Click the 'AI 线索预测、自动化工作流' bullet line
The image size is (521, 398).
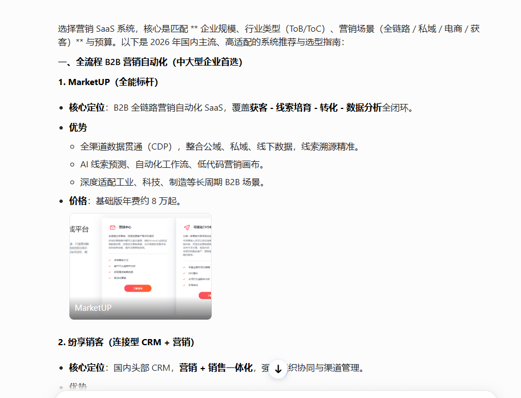click(x=173, y=164)
